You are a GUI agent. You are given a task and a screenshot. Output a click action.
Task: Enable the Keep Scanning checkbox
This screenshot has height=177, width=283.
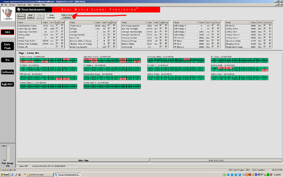tap(48, 15)
